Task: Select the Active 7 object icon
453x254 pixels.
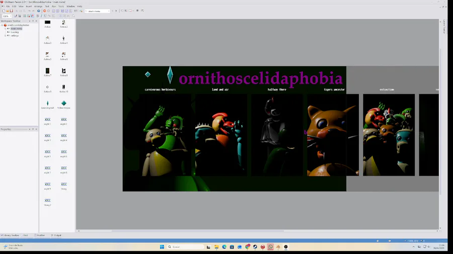Action: coord(47,71)
